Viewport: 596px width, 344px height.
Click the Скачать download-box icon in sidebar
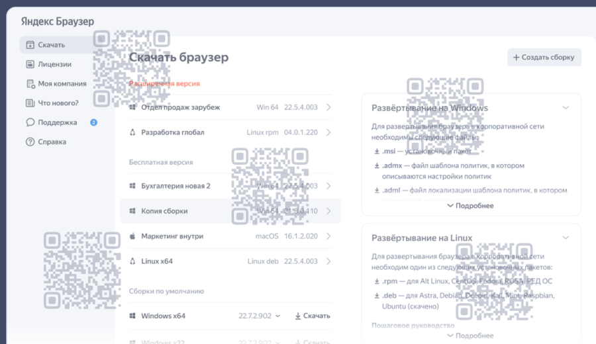(30, 45)
